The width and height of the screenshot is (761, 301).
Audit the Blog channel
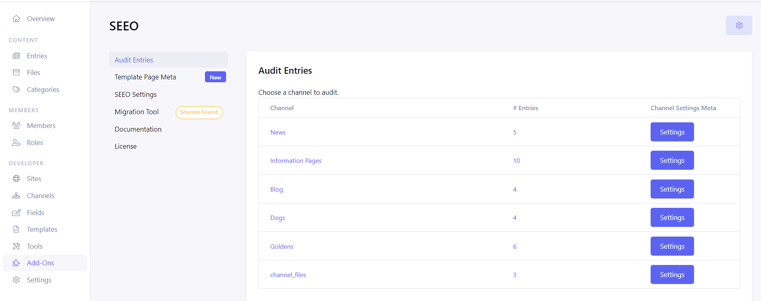tap(276, 189)
